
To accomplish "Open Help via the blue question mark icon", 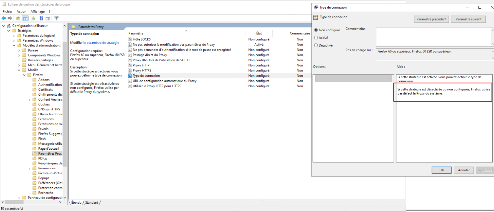I will pos(41,18).
